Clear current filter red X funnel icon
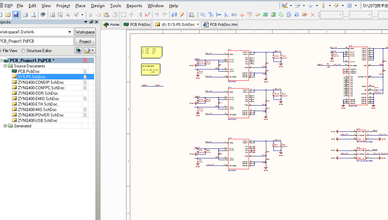Viewport: 388px width, 220px height. click(148, 15)
